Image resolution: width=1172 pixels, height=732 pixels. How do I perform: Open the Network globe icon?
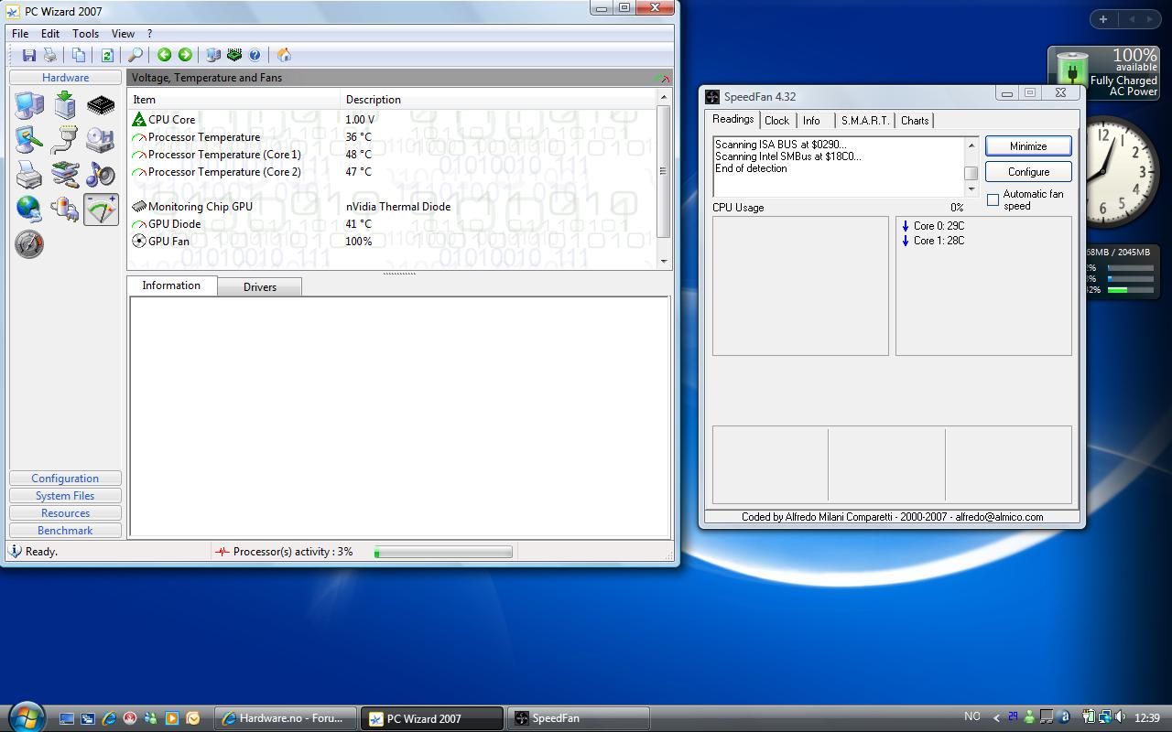tap(29, 210)
